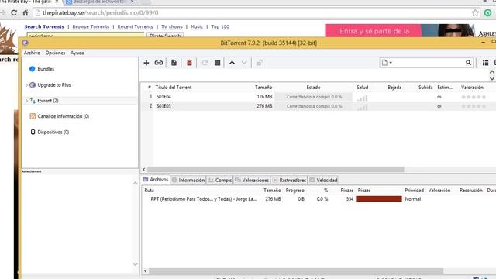Image resolution: width=496 pixels, height=279 pixels.
Task: Click the Create New Torrent icon
Action: click(174, 63)
